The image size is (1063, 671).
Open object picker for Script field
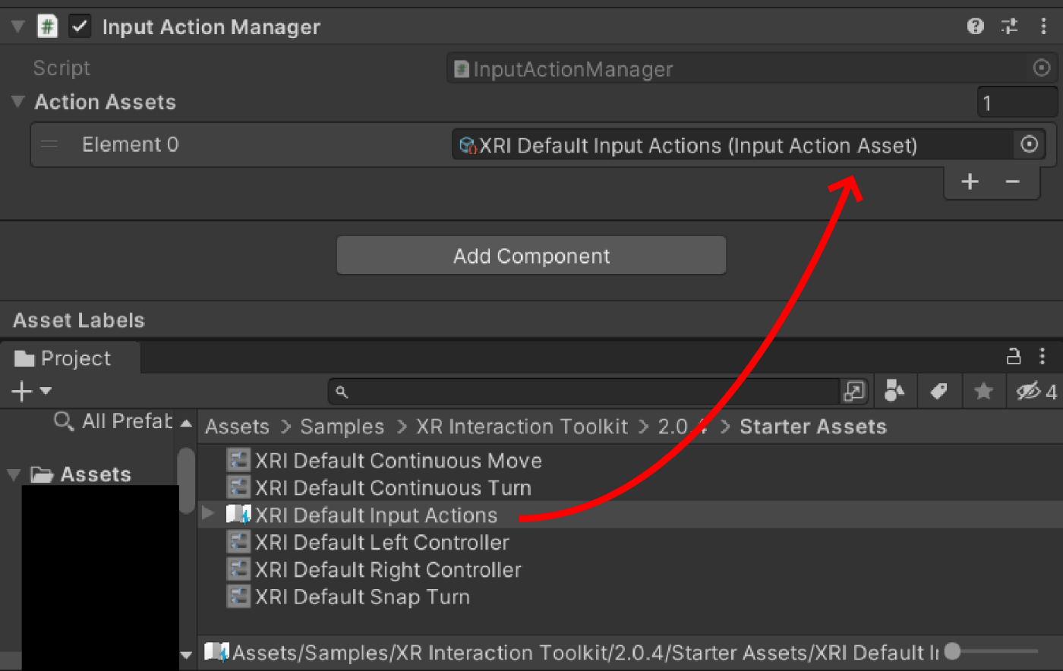[x=1042, y=68]
